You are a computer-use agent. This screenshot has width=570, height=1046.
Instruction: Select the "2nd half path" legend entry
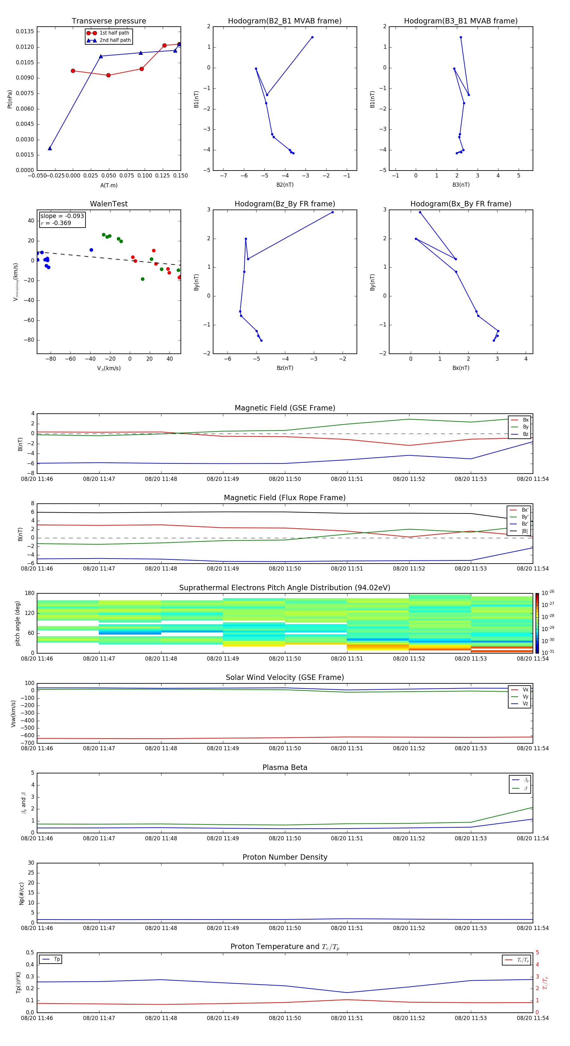click(108, 40)
